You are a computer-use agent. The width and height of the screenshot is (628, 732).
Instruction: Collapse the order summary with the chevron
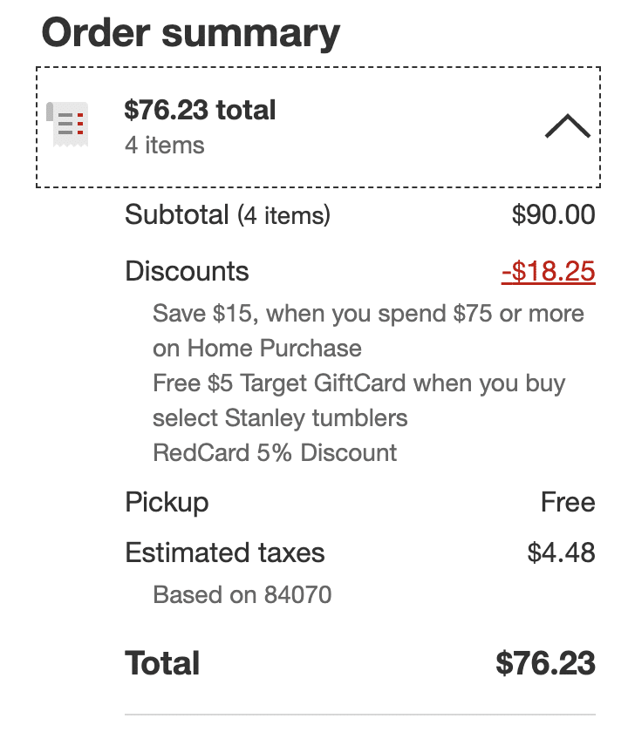pyautogui.click(x=567, y=127)
